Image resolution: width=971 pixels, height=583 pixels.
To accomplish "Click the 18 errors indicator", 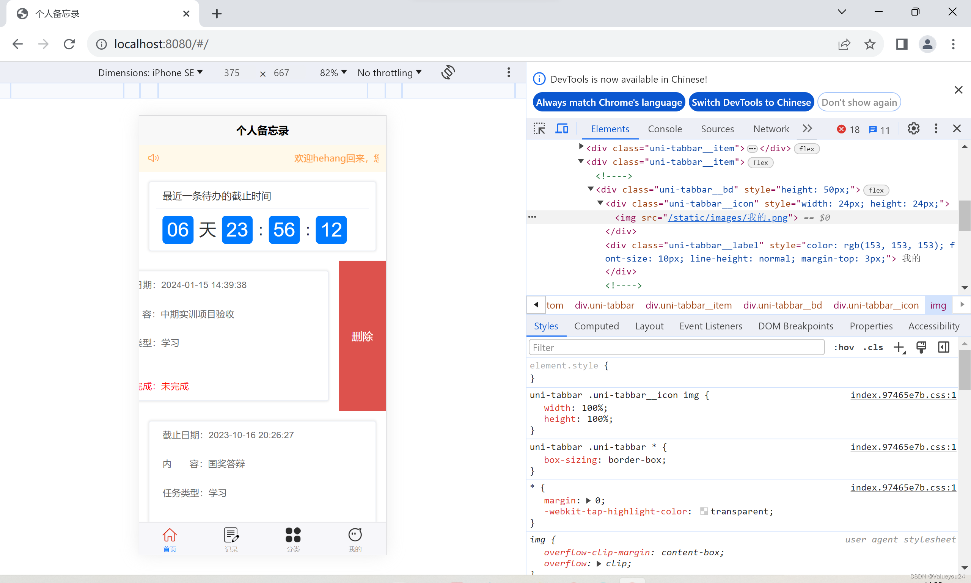I will click(x=848, y=130).
